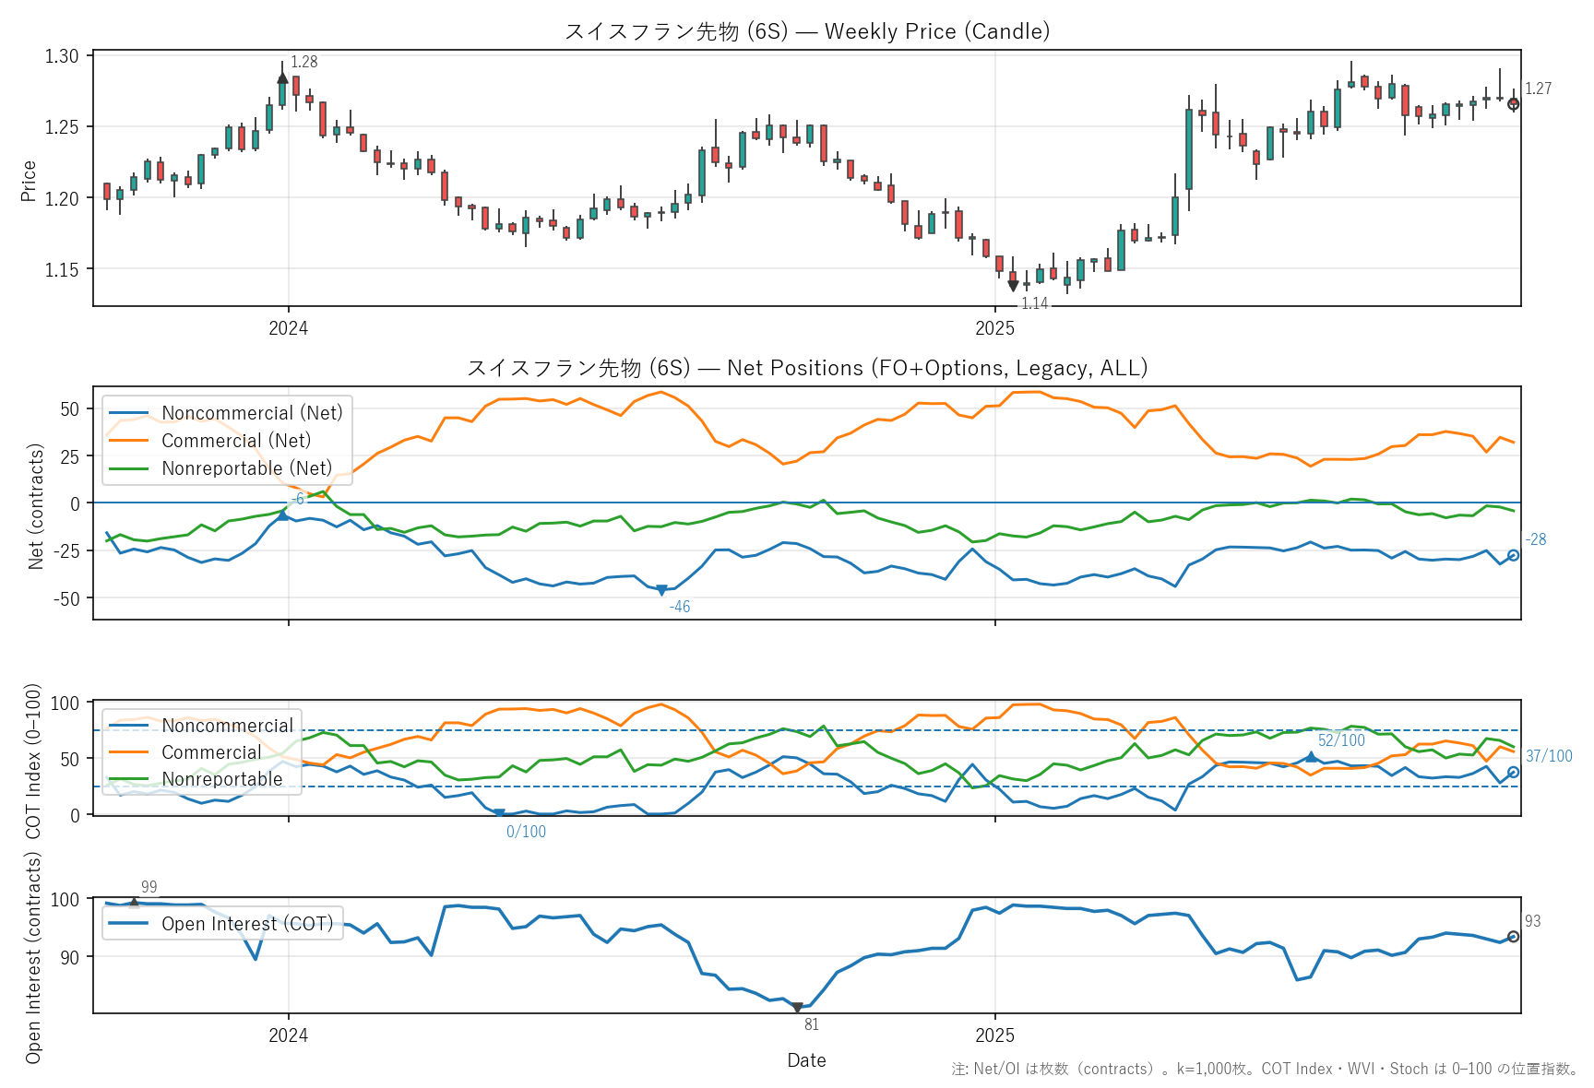Viewport: 1594px width, 1088px height.
Task: Click the Net Positions chart title
Action: 806,368
